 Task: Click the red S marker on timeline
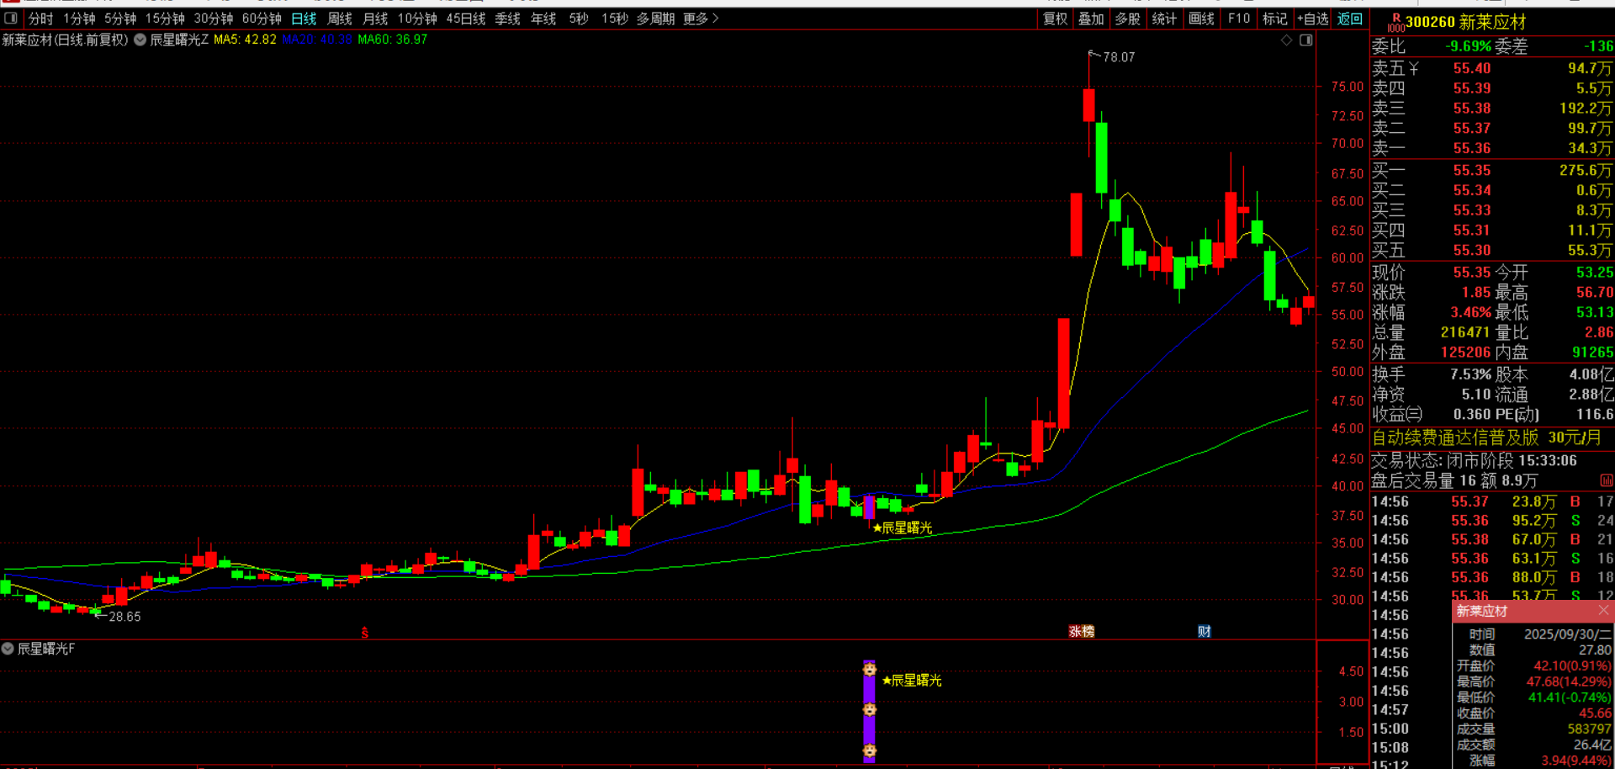[364, 633]
